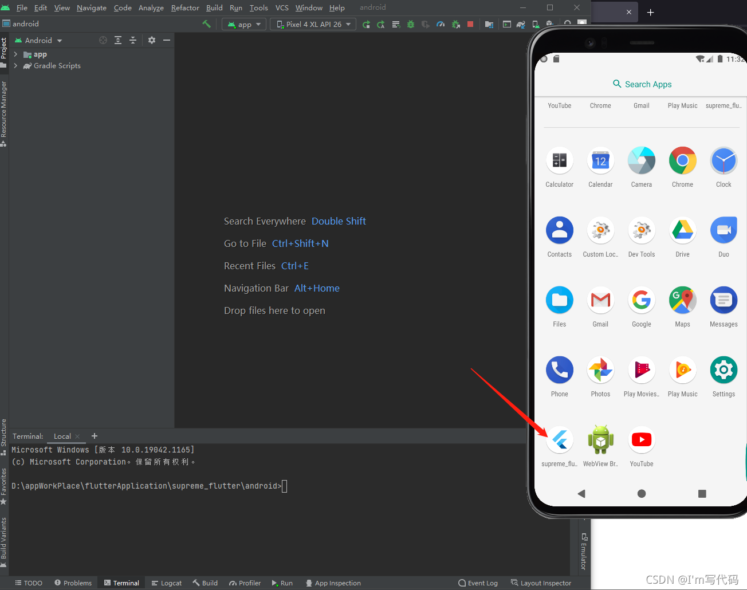This screenshot has width=747, height=590.
Task: Stop the app with red square
Action: [x=470, y=24]
